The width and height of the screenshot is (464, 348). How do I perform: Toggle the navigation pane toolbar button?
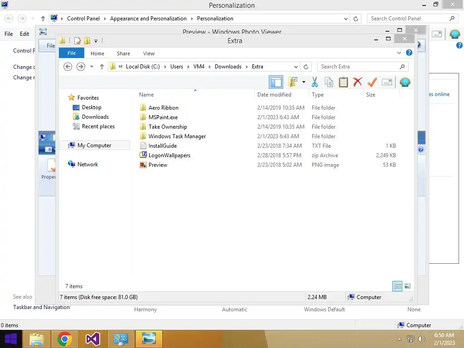coord(276,82)
